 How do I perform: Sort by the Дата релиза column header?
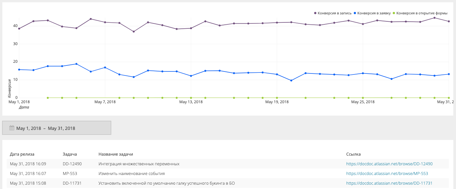(x=22, y=154)
